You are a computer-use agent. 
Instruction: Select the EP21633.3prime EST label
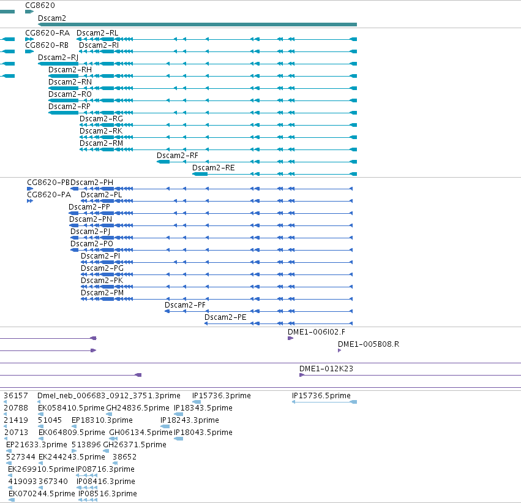[x=37, y=445]
